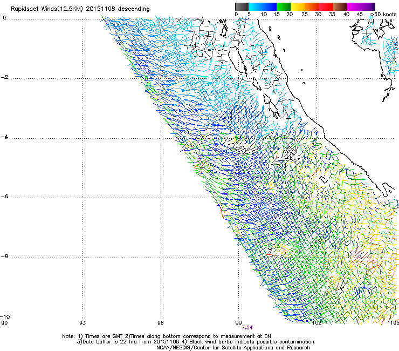Viewport: 399px width, 351px height.
Task: Click the legend value 10
Action: click(x=264, y=15)
